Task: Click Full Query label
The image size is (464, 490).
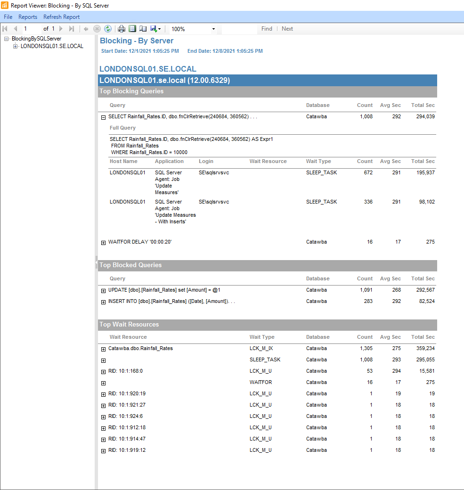Action: pos(122,128)
